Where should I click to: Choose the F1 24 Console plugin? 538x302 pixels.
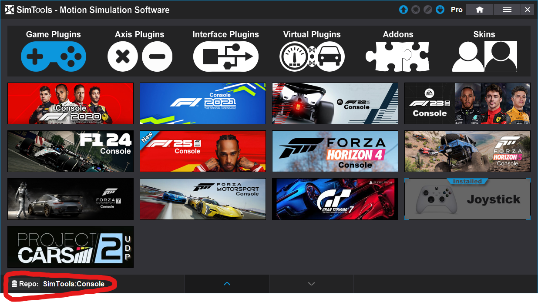[x=71, y=151]
